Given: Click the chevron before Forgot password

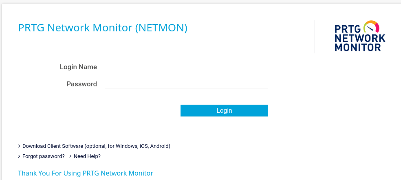Looking at the screenshot, I should point(19,156).
